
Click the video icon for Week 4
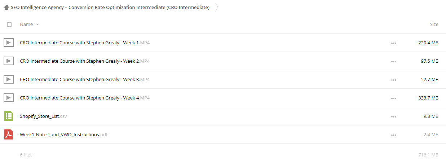click(9, 98)
